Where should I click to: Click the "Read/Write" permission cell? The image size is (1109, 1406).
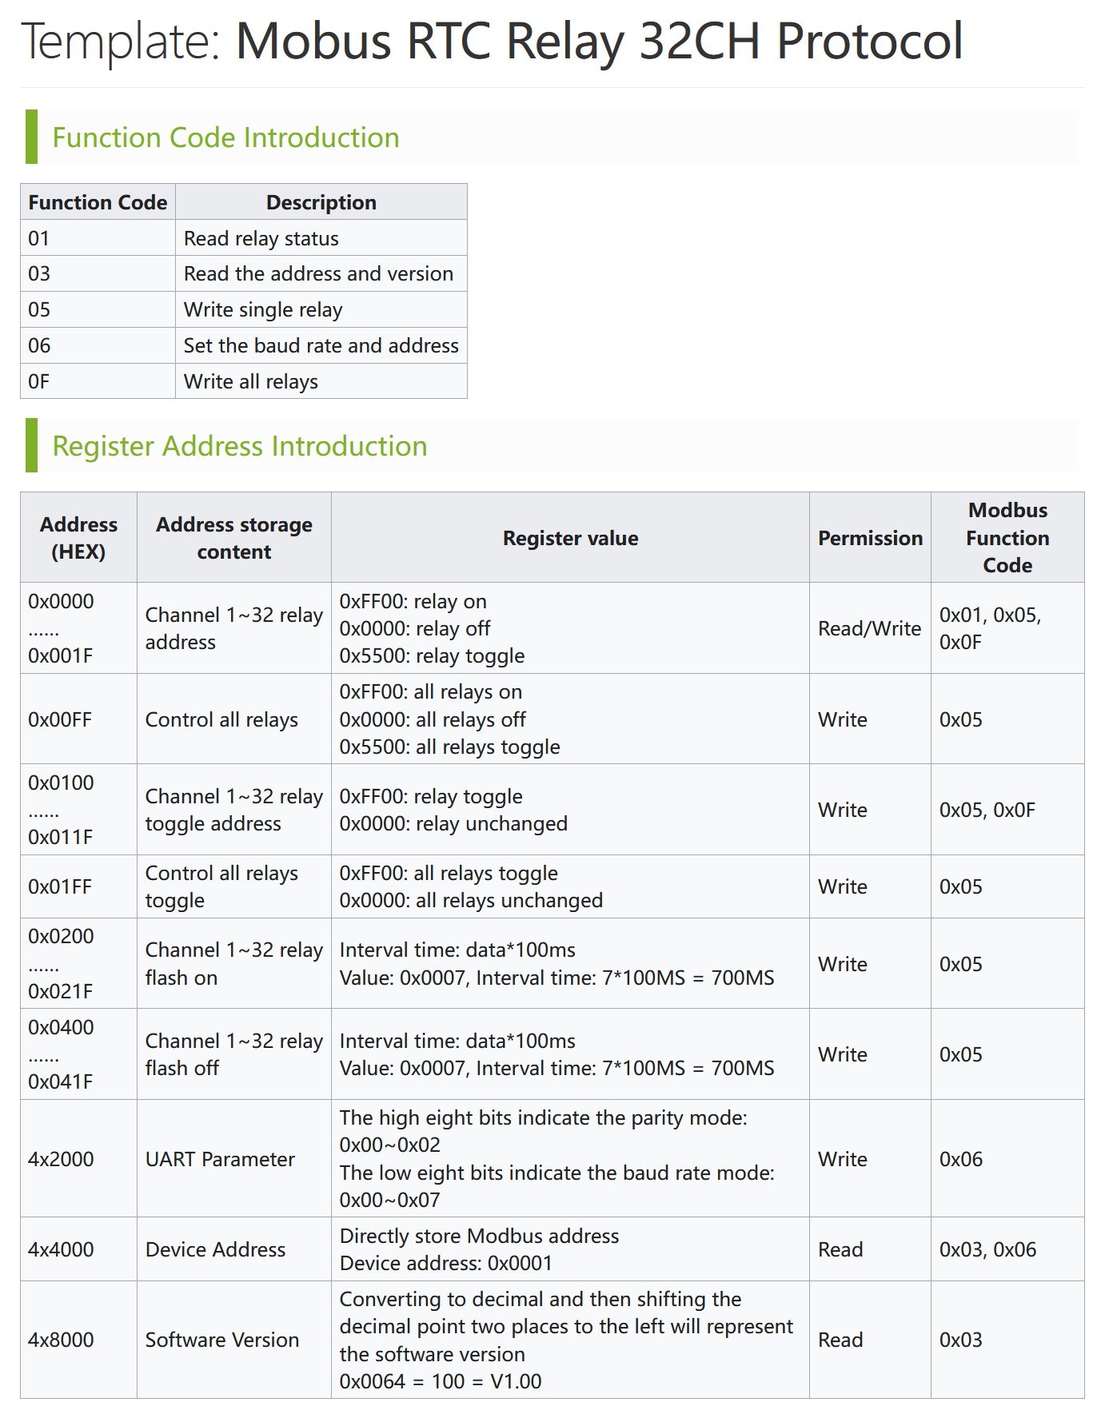click(x=869, y=628)
